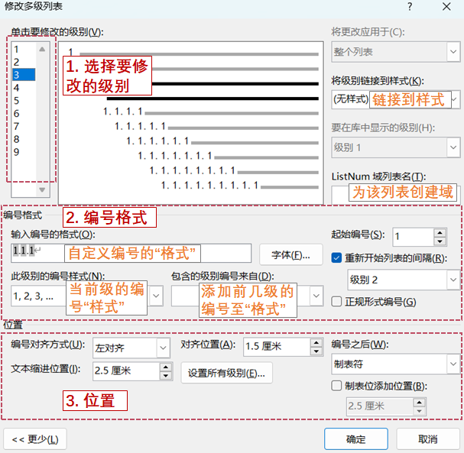Select level 4 in the level list
The width and height of the screenshot is (464, 453).
(24, 88)
